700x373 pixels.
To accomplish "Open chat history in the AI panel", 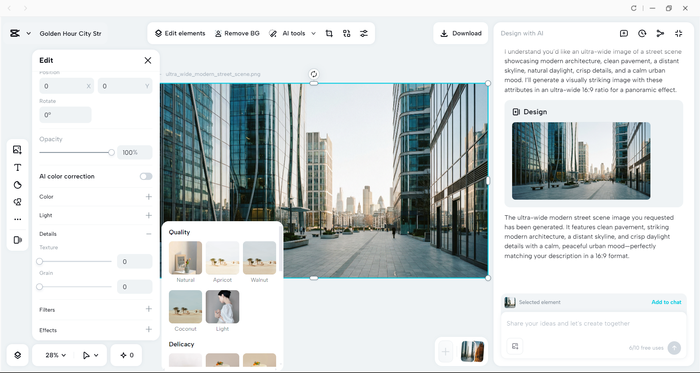I will pos(642,33).
